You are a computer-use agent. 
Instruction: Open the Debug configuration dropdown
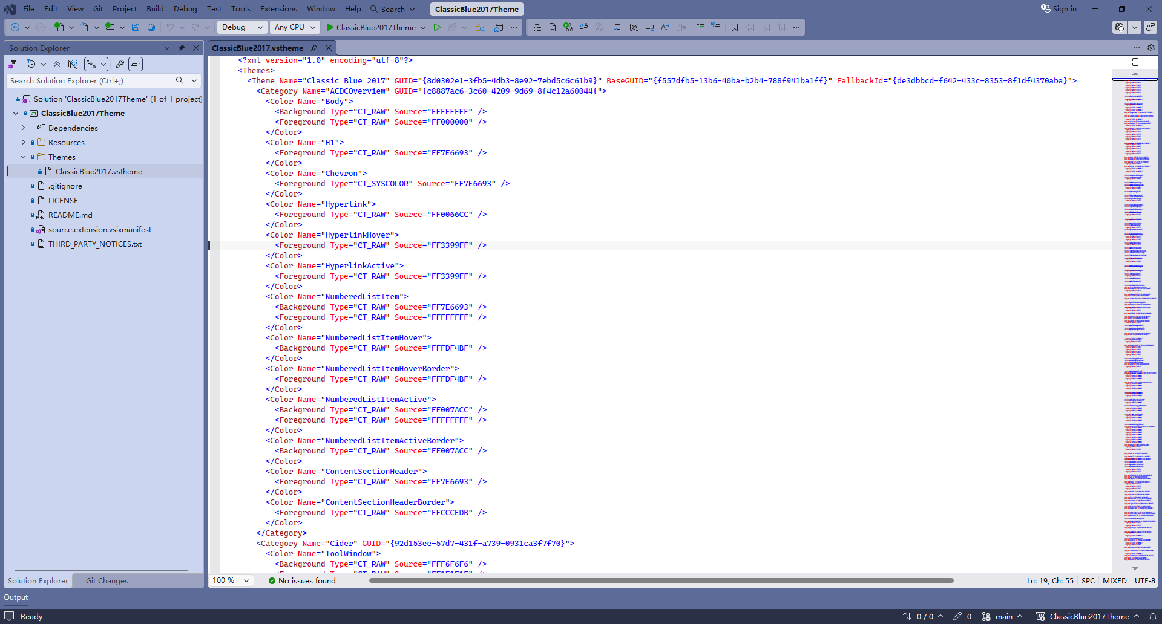(242, 27)
